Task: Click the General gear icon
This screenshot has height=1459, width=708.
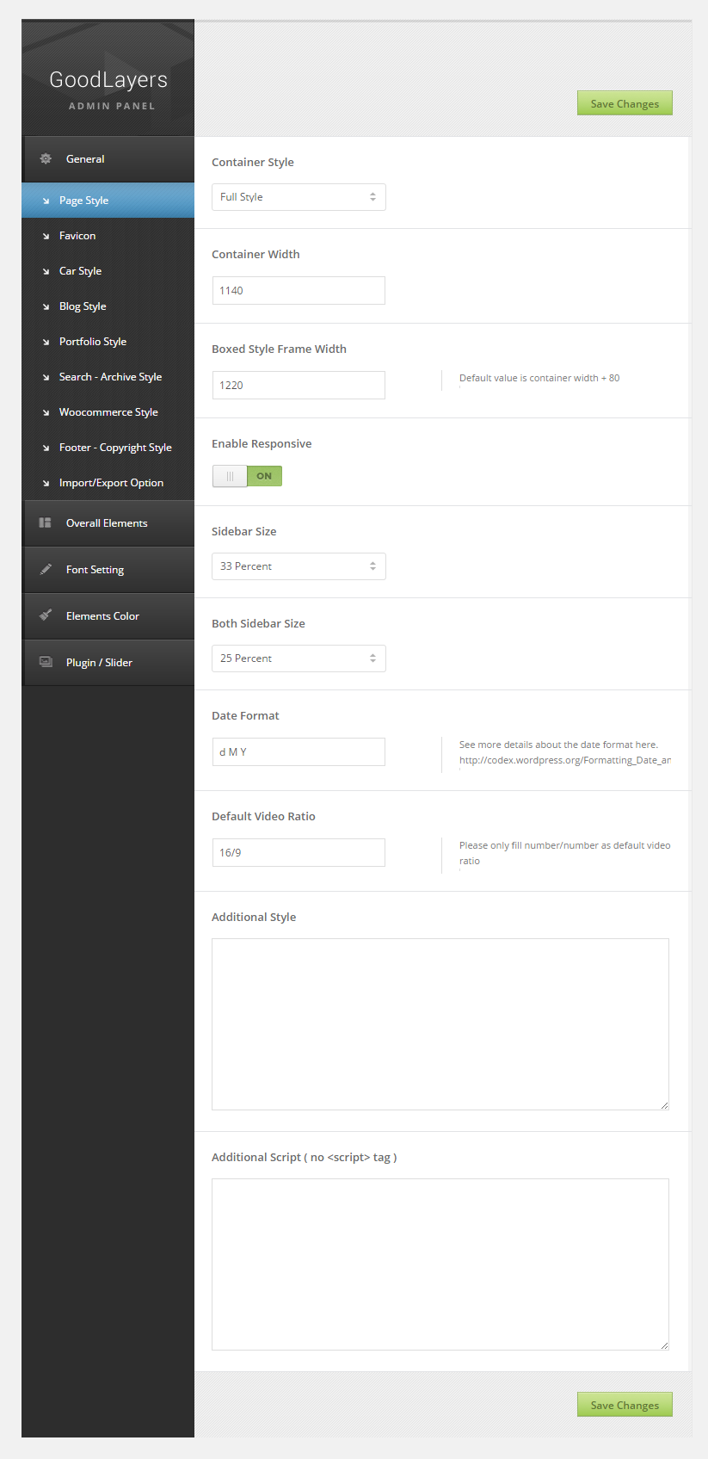Action: tap(46, 158)
